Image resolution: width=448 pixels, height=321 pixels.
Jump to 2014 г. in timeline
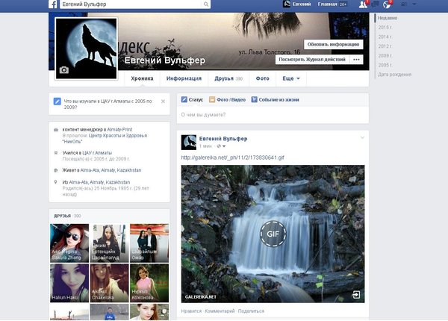(387, 36)
